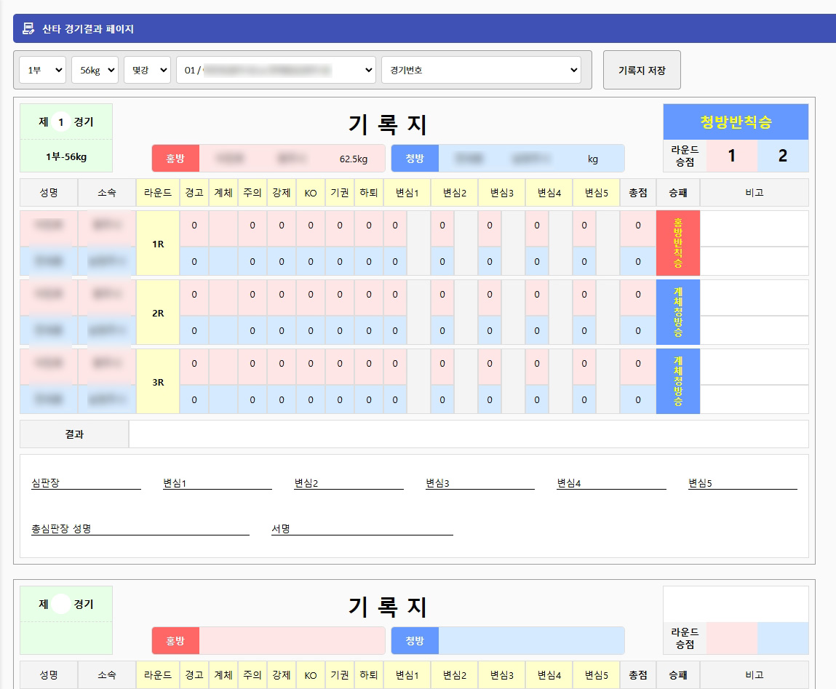836x689 pixels.
Task: Click the blue 청방 label in match 1
Action: (415, 158)
